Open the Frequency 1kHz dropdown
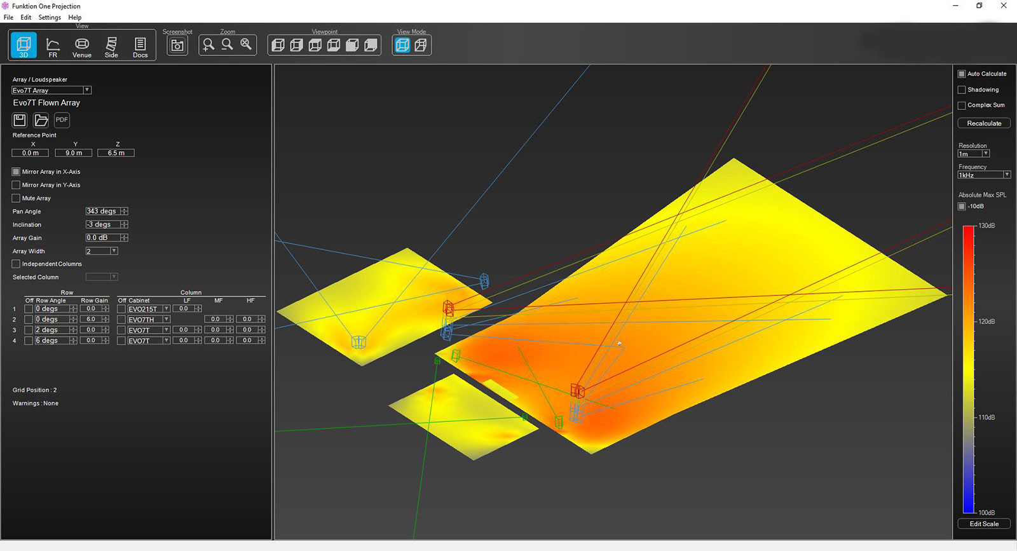Image resolution: width=1017 pixels, height=551 pixels. pyautogui.click(x=984, y=175)
